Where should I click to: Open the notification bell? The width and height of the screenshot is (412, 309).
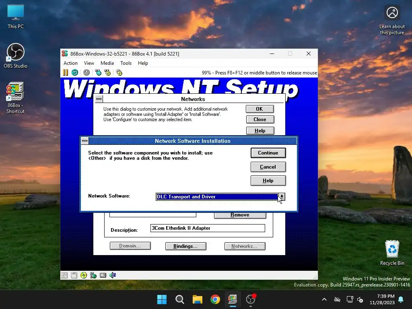(x=401, y=299)
